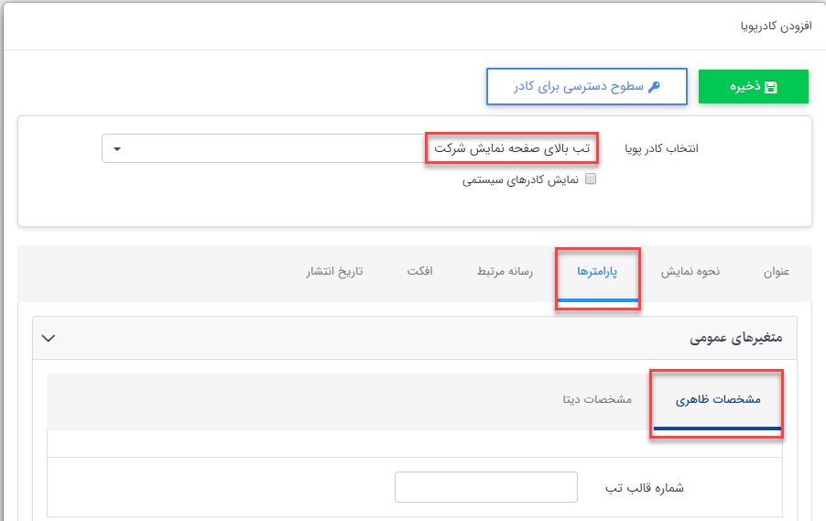The width and height of the screenshot is (826, 521).
Task: Save the dynamic box with ذخیره
Action: point(753,87)
